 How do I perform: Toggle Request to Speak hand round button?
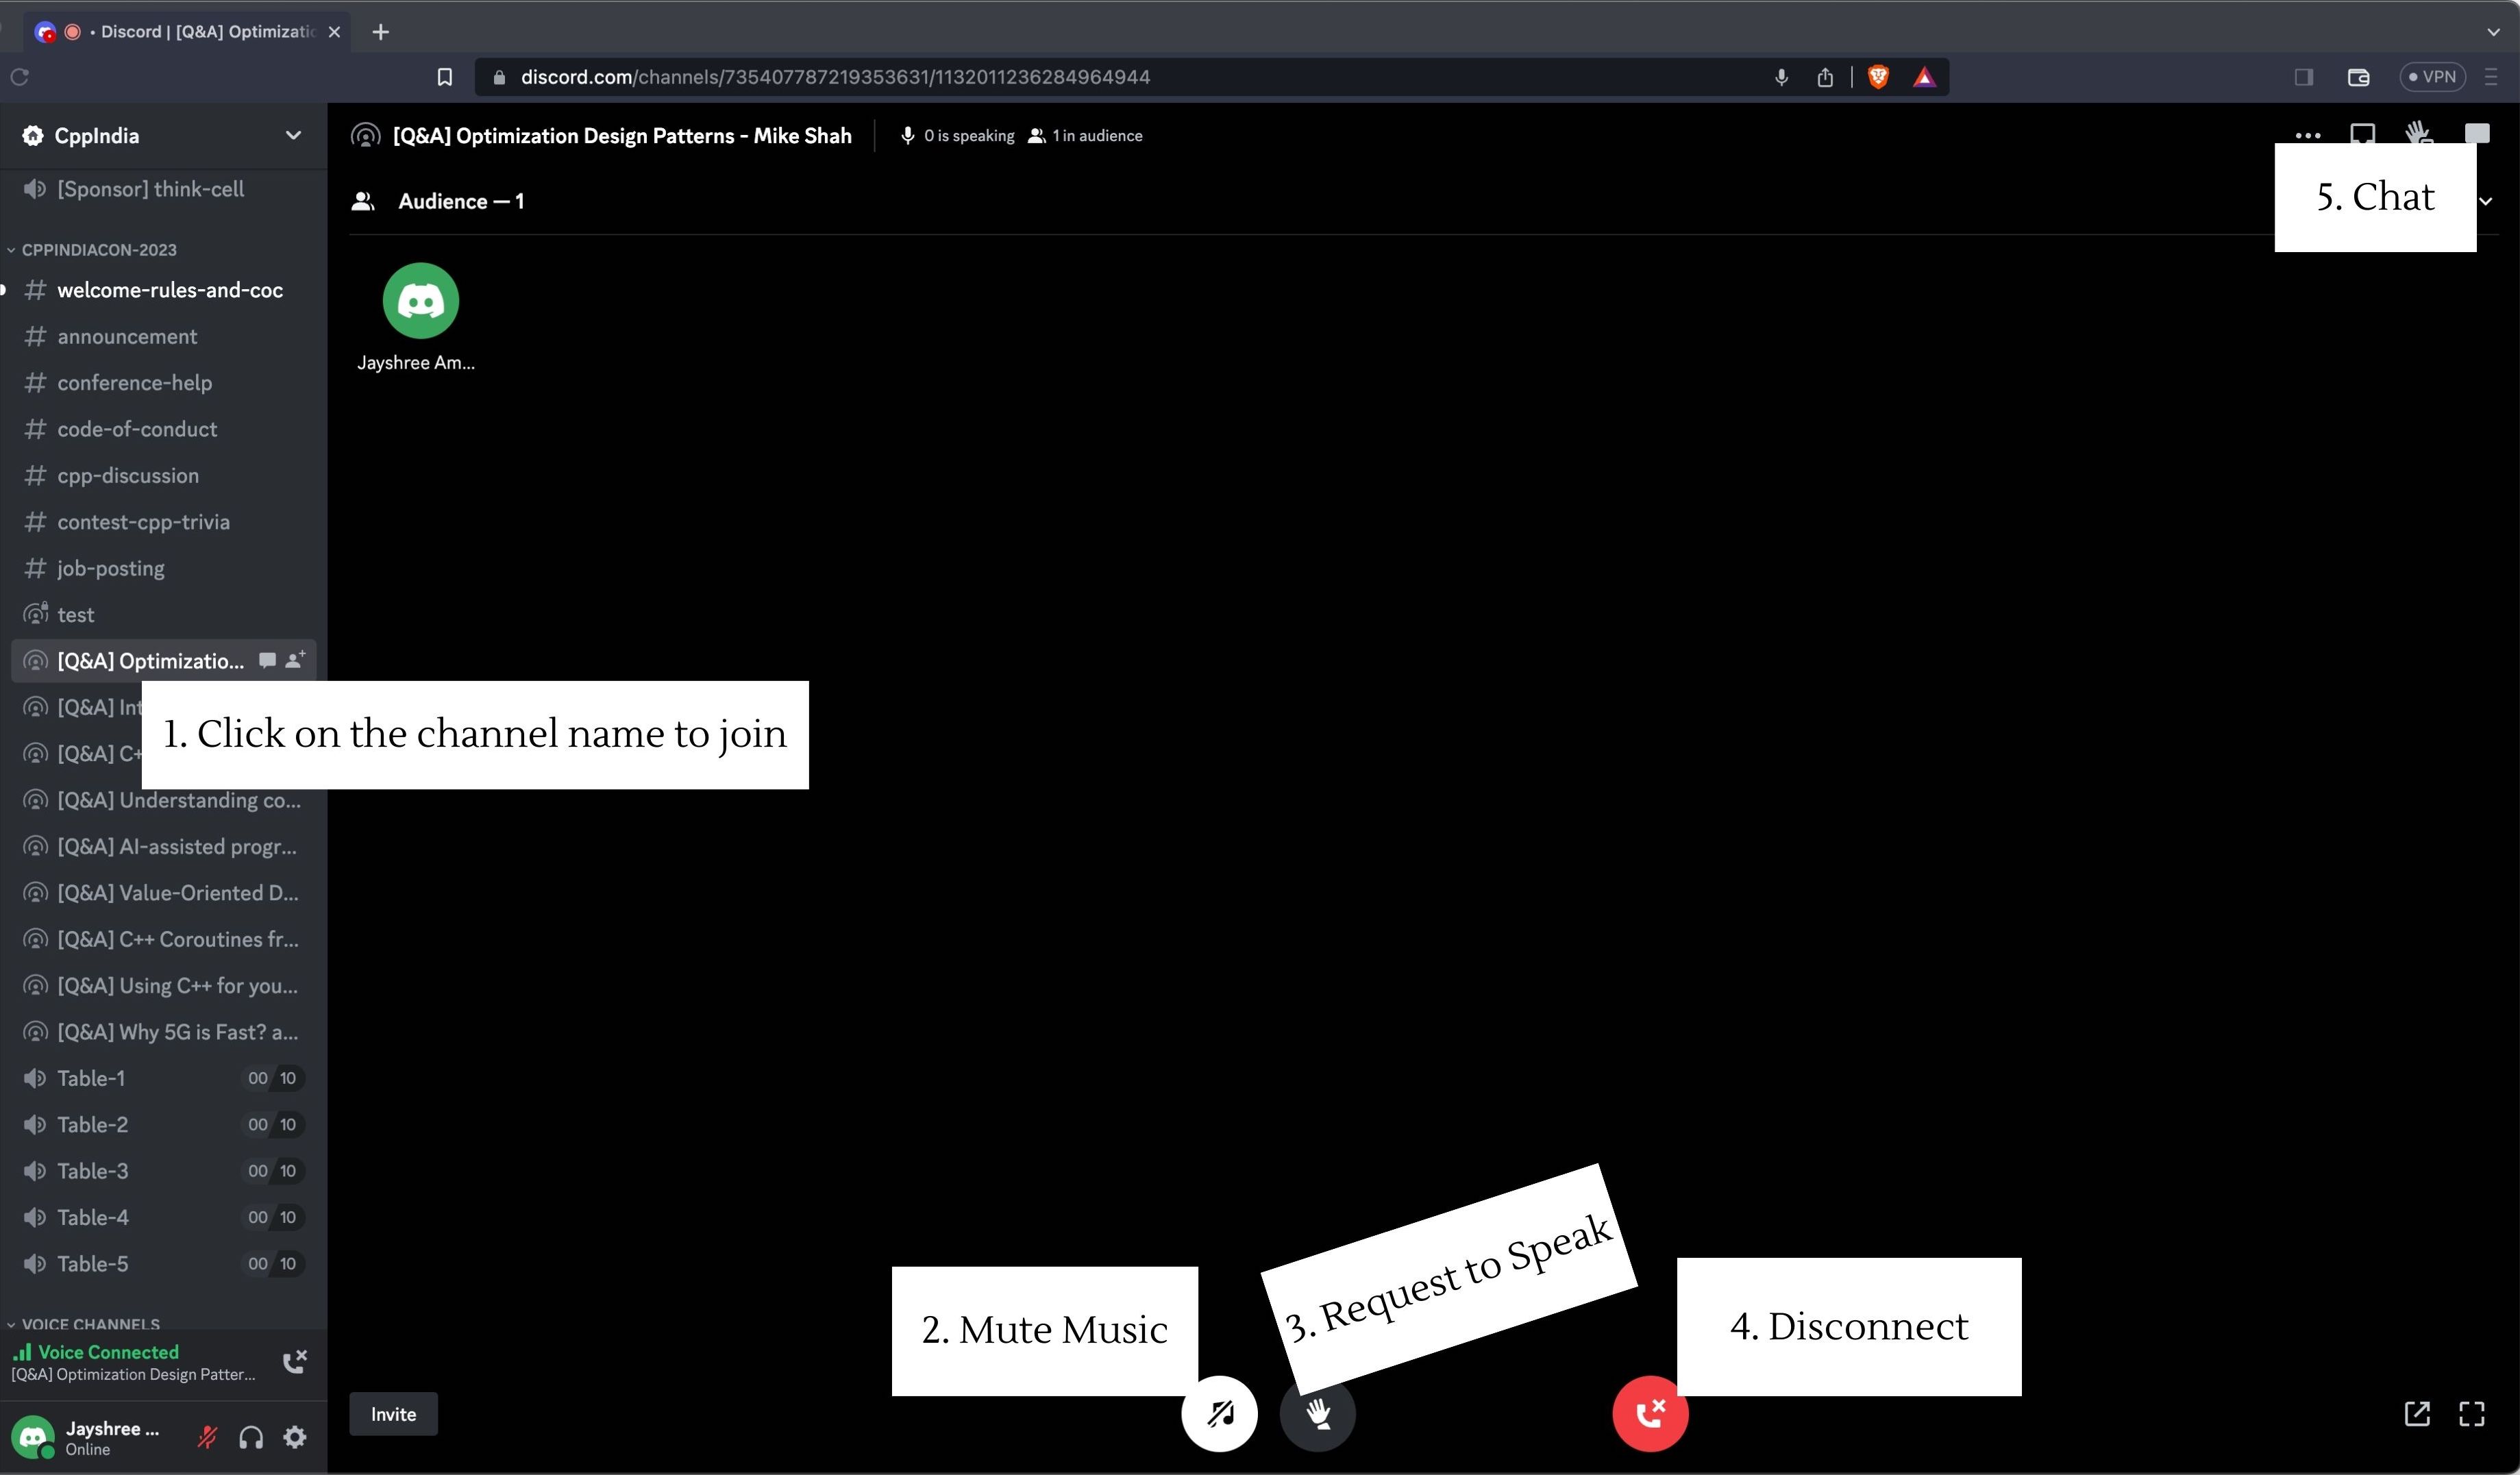pos(1317,1413)
